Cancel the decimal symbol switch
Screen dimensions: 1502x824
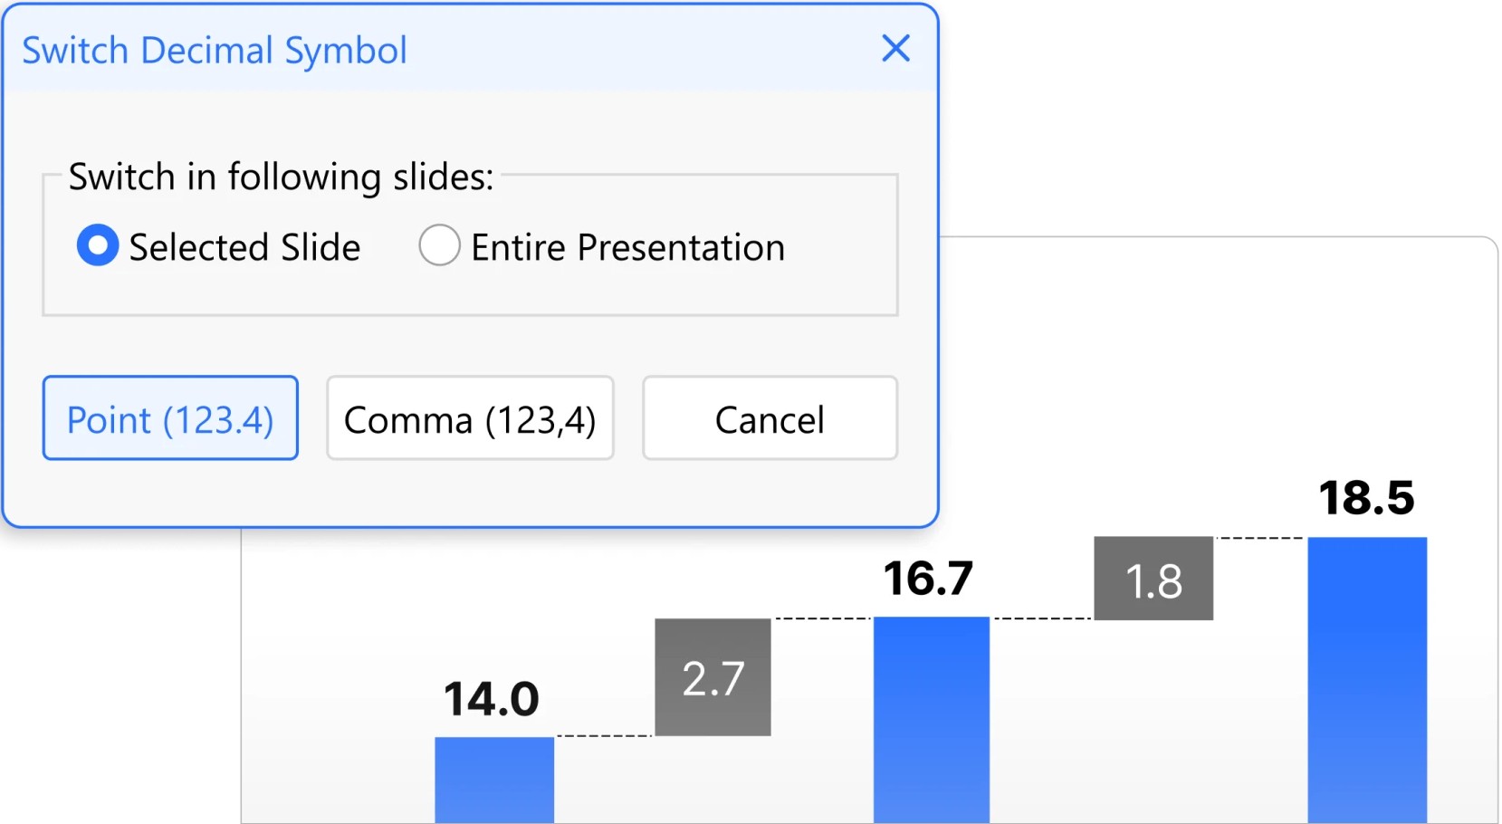coord(770,419)
